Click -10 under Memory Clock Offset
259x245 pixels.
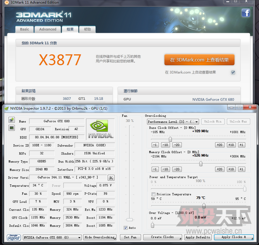click(165, 169)
